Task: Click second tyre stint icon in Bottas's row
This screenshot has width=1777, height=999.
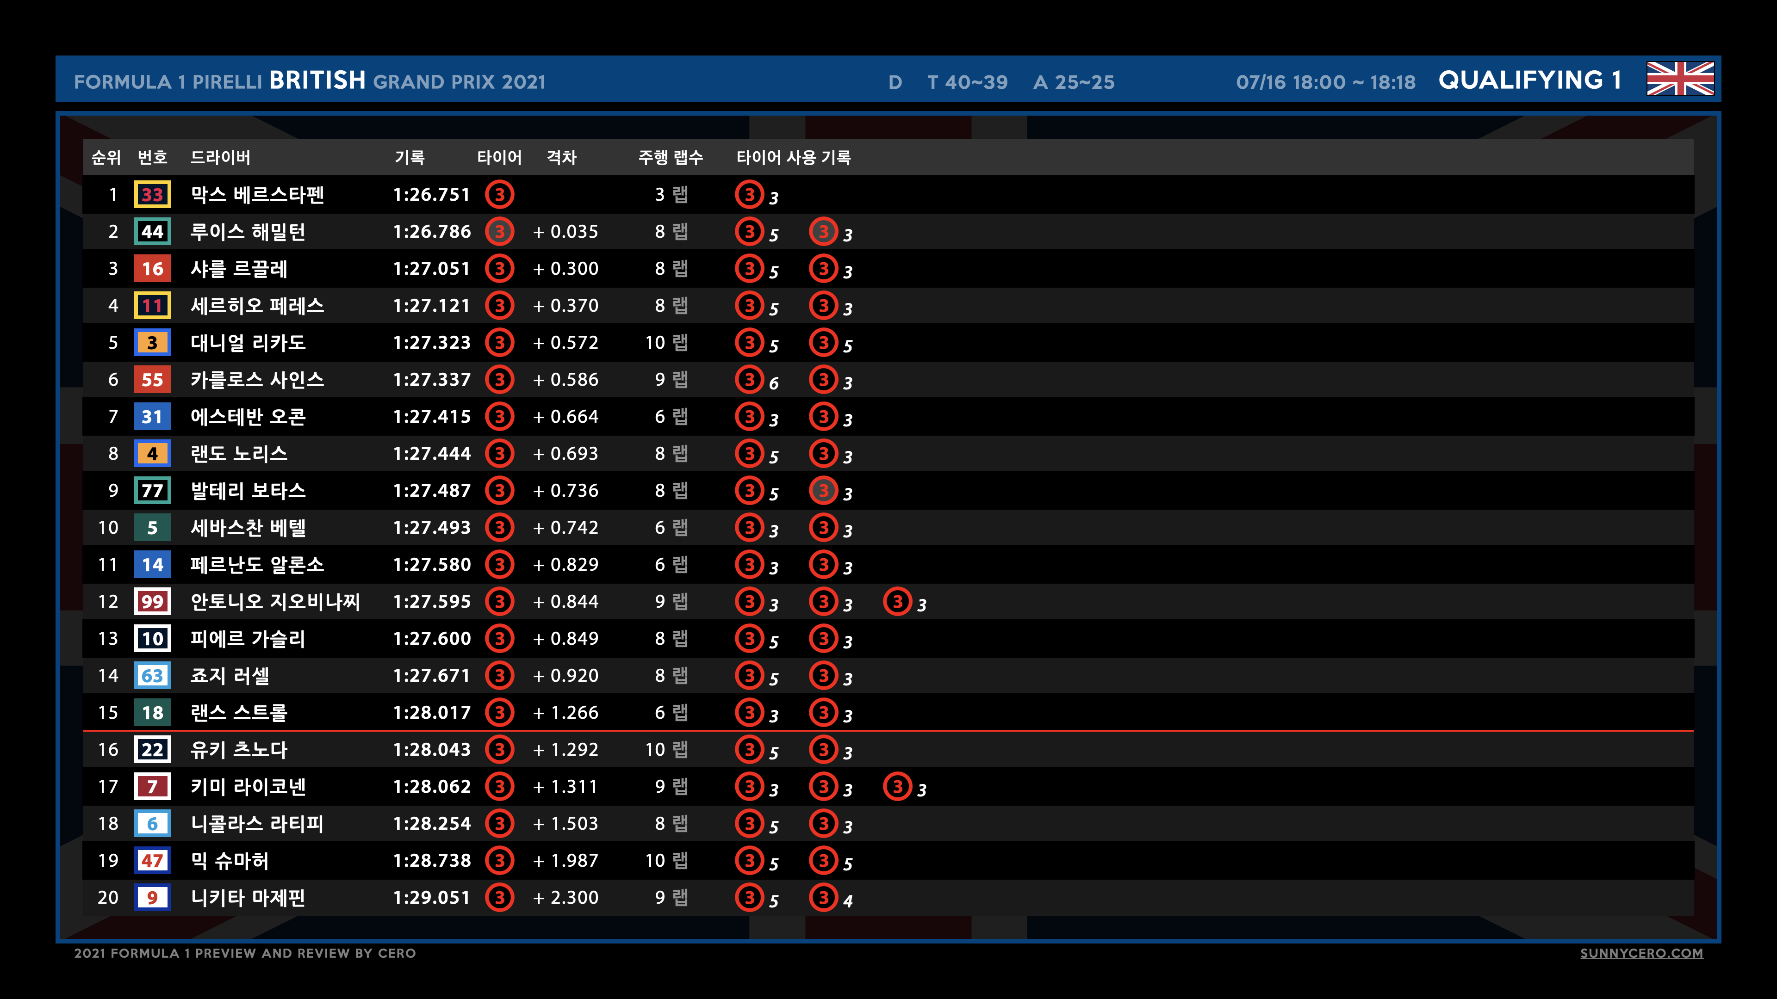Action: click(823, 491)
